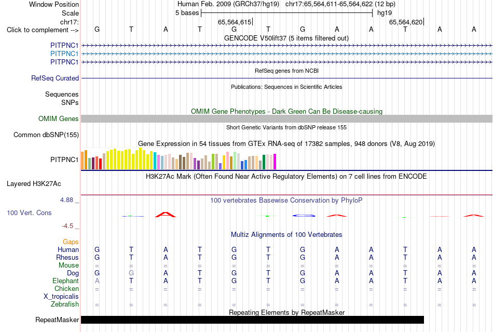Click the GTEx Gene Expression track title
Image resolution: width=493 pixels, height=332 pixels.
pyautogui.click(x=286, y=144)
